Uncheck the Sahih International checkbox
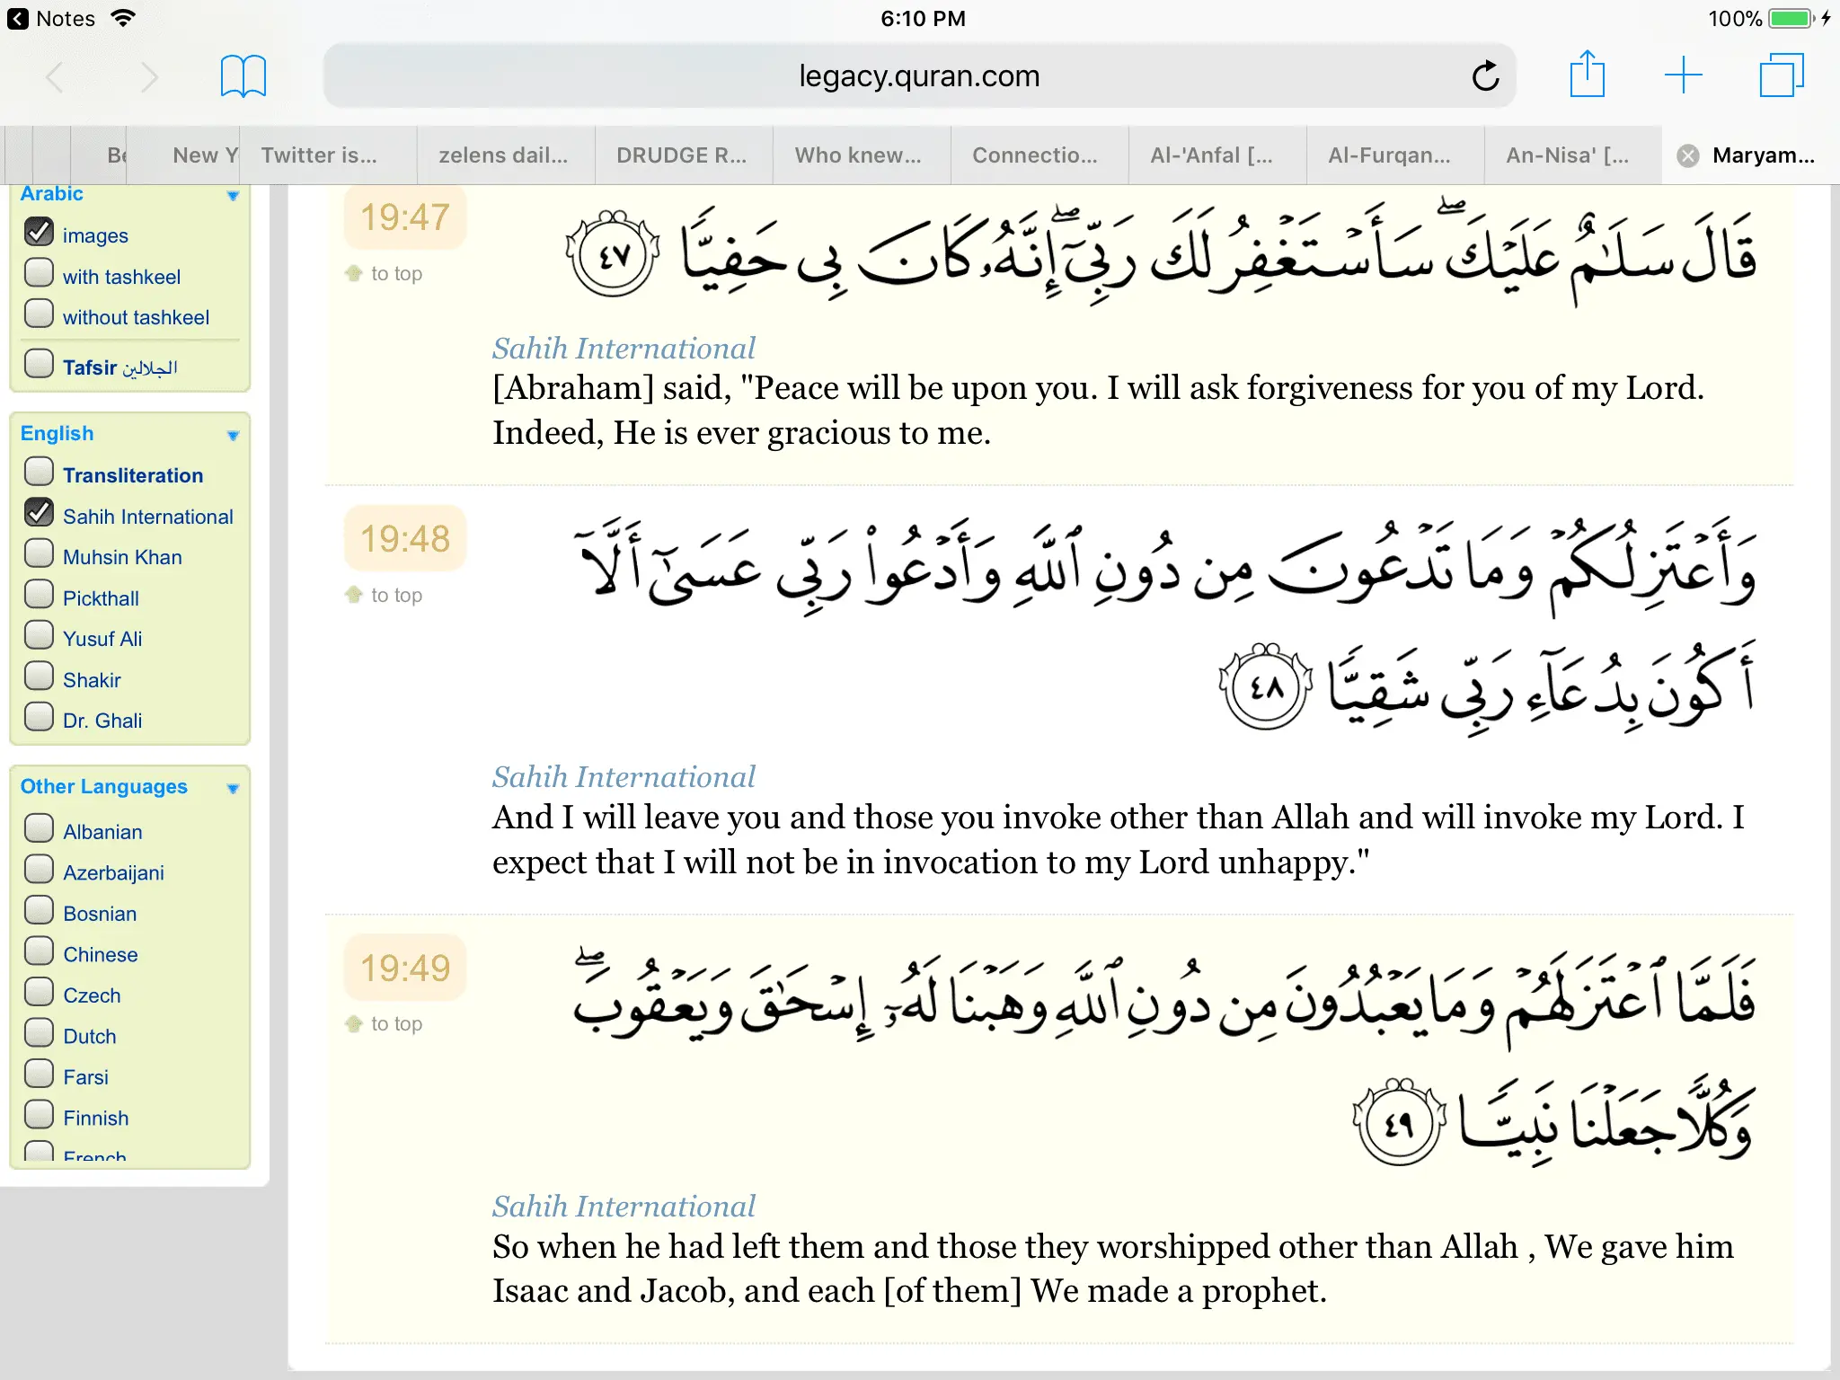 tap(39, 514)
